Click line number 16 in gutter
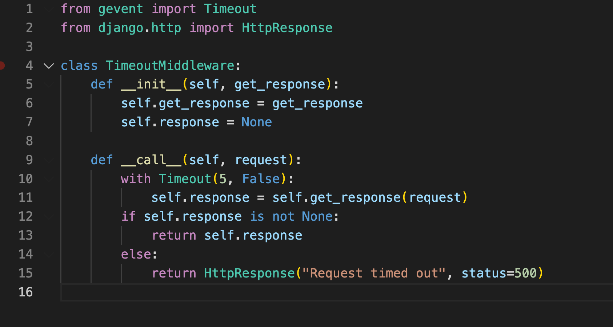Image resolution: width=613 pixels, height=327 pixels. click(x=25, y=292)
